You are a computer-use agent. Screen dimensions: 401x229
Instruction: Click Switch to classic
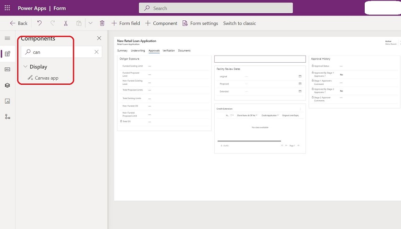239,23
